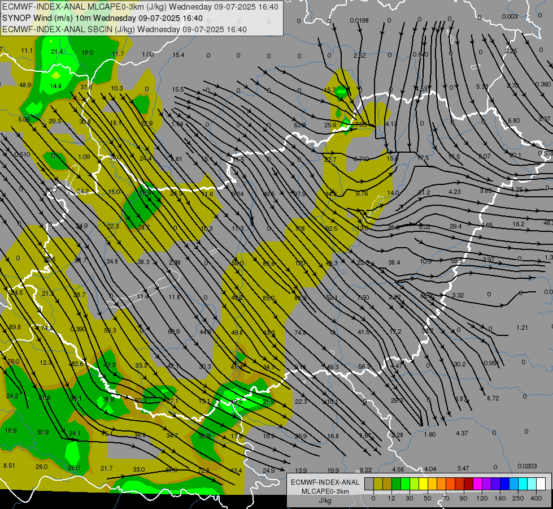Click the map value '72.5'

204,471
